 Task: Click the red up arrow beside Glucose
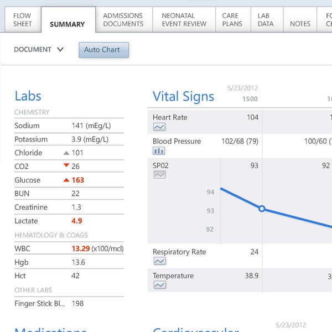66,180
